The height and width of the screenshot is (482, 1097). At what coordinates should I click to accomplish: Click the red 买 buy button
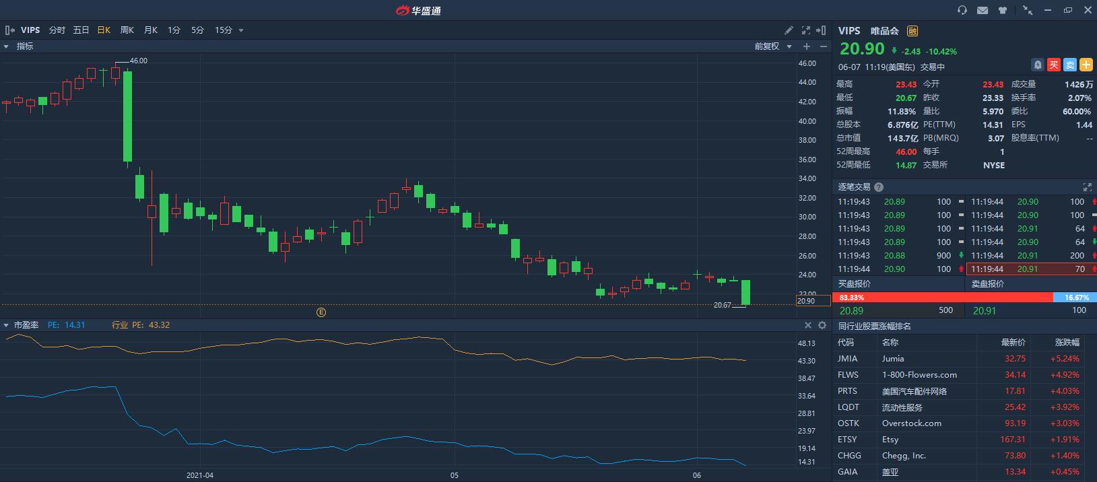pos(1054,65)
